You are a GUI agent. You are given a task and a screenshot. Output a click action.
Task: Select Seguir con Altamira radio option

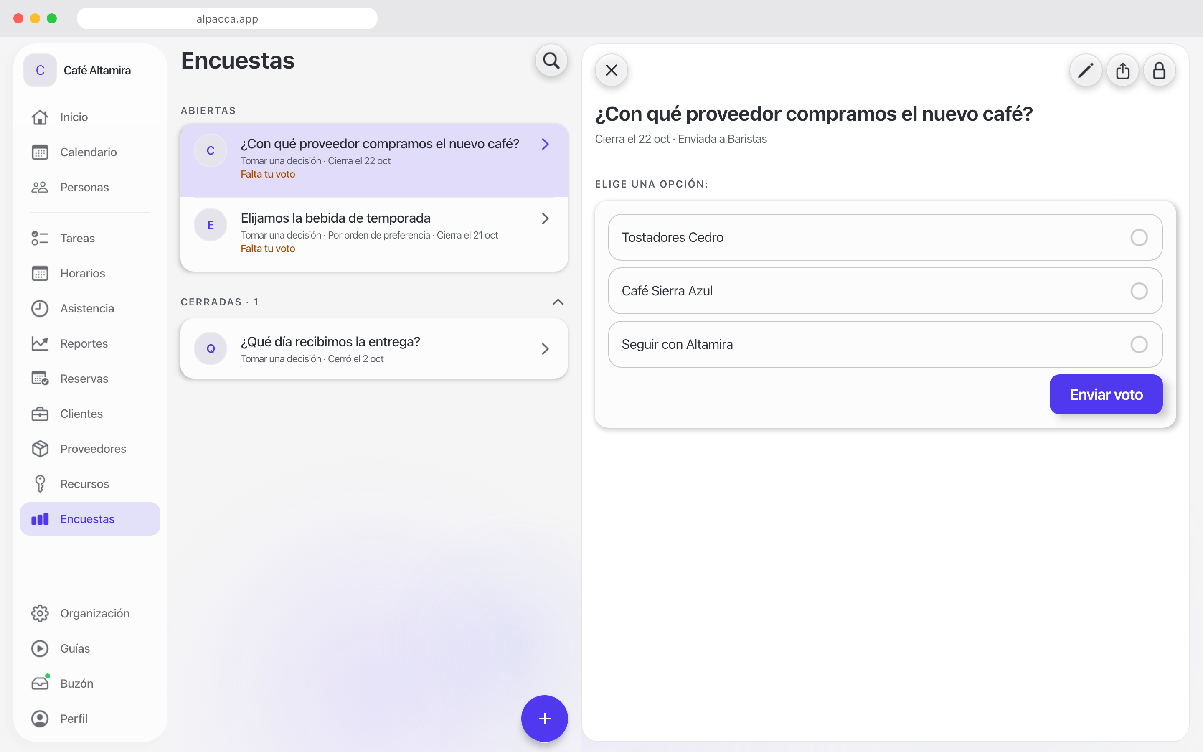1139,344
